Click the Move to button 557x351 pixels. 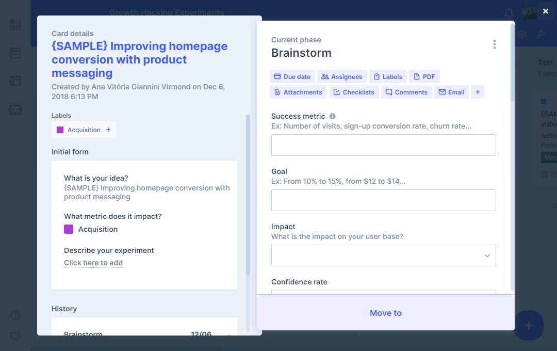[386, 313]
